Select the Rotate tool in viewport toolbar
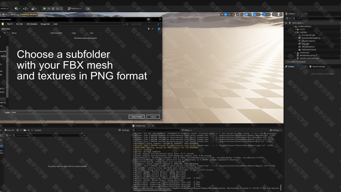 point(229,14)
